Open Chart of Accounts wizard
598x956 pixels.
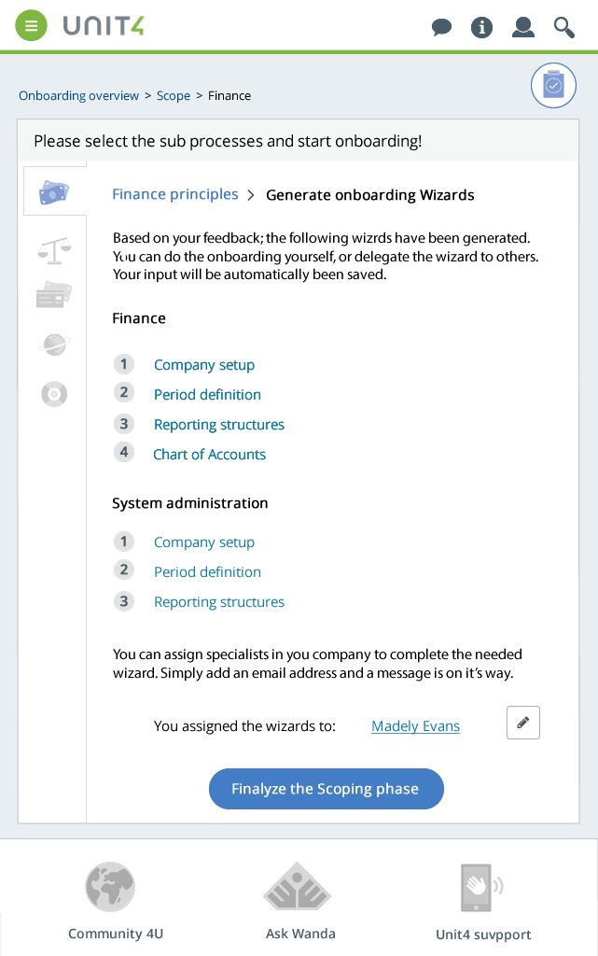tap(210, 455)
